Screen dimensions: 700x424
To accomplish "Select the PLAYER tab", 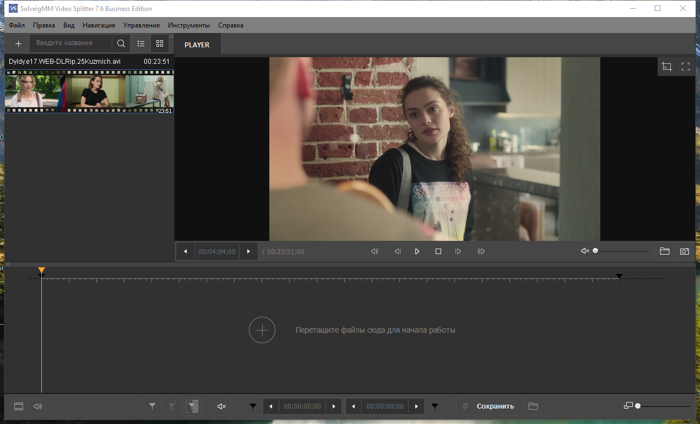I will tap(197, 45).
